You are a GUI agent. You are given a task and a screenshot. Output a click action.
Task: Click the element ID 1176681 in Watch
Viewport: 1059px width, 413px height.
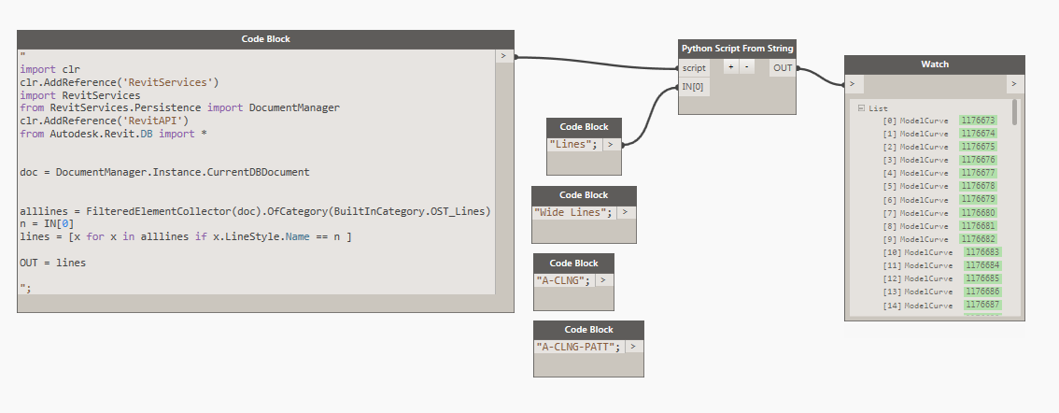[978, 226]
